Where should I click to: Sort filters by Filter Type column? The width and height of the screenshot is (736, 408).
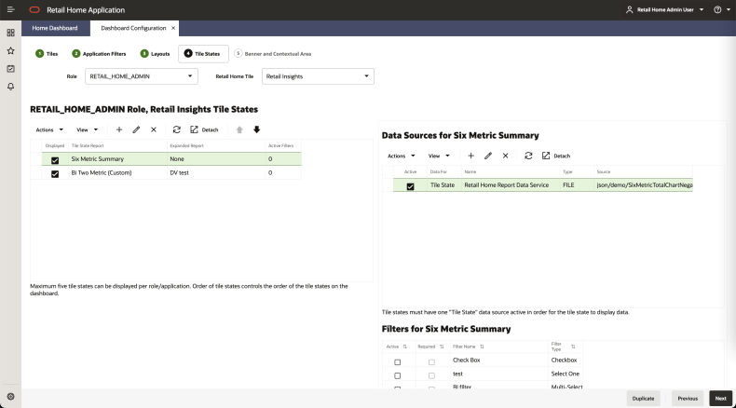(x=573, y=347)
